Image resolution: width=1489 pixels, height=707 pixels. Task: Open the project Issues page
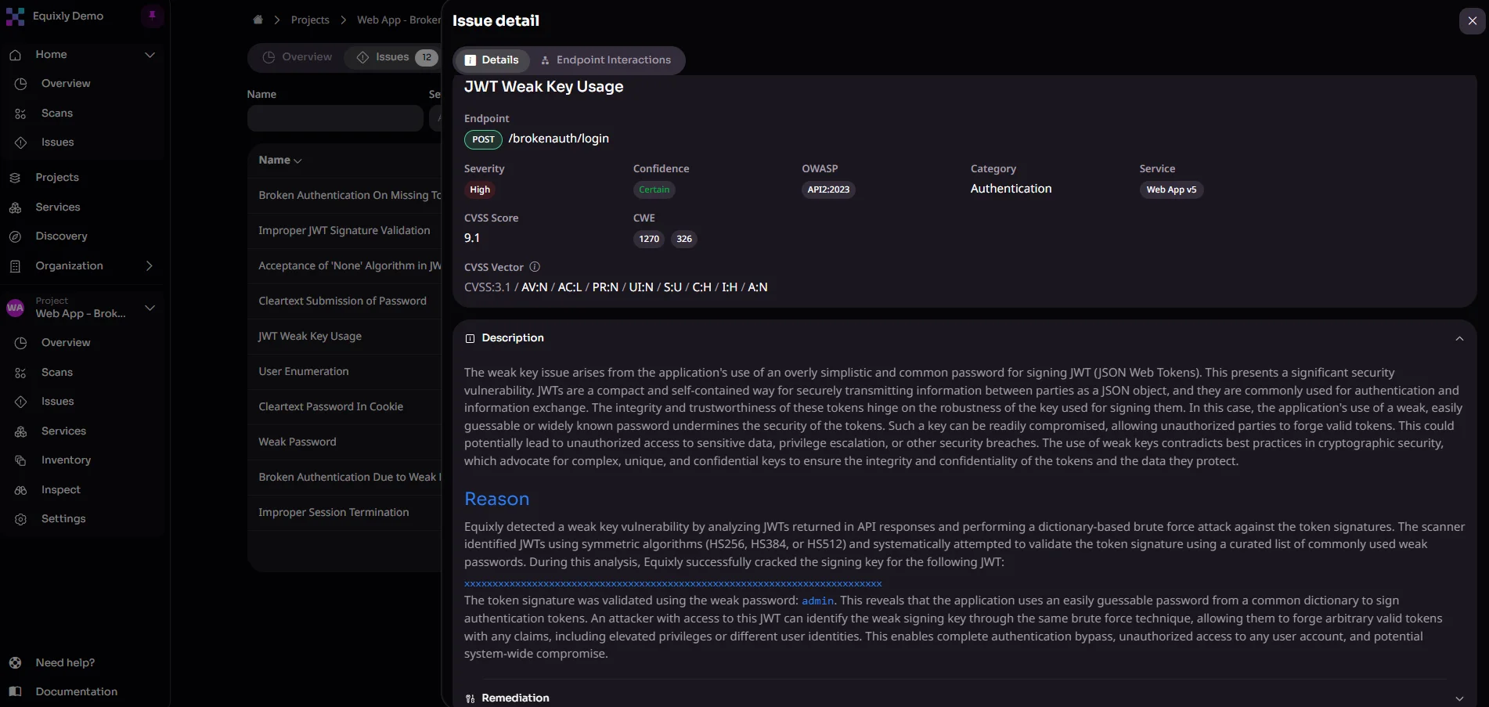(x=58, y=402)
